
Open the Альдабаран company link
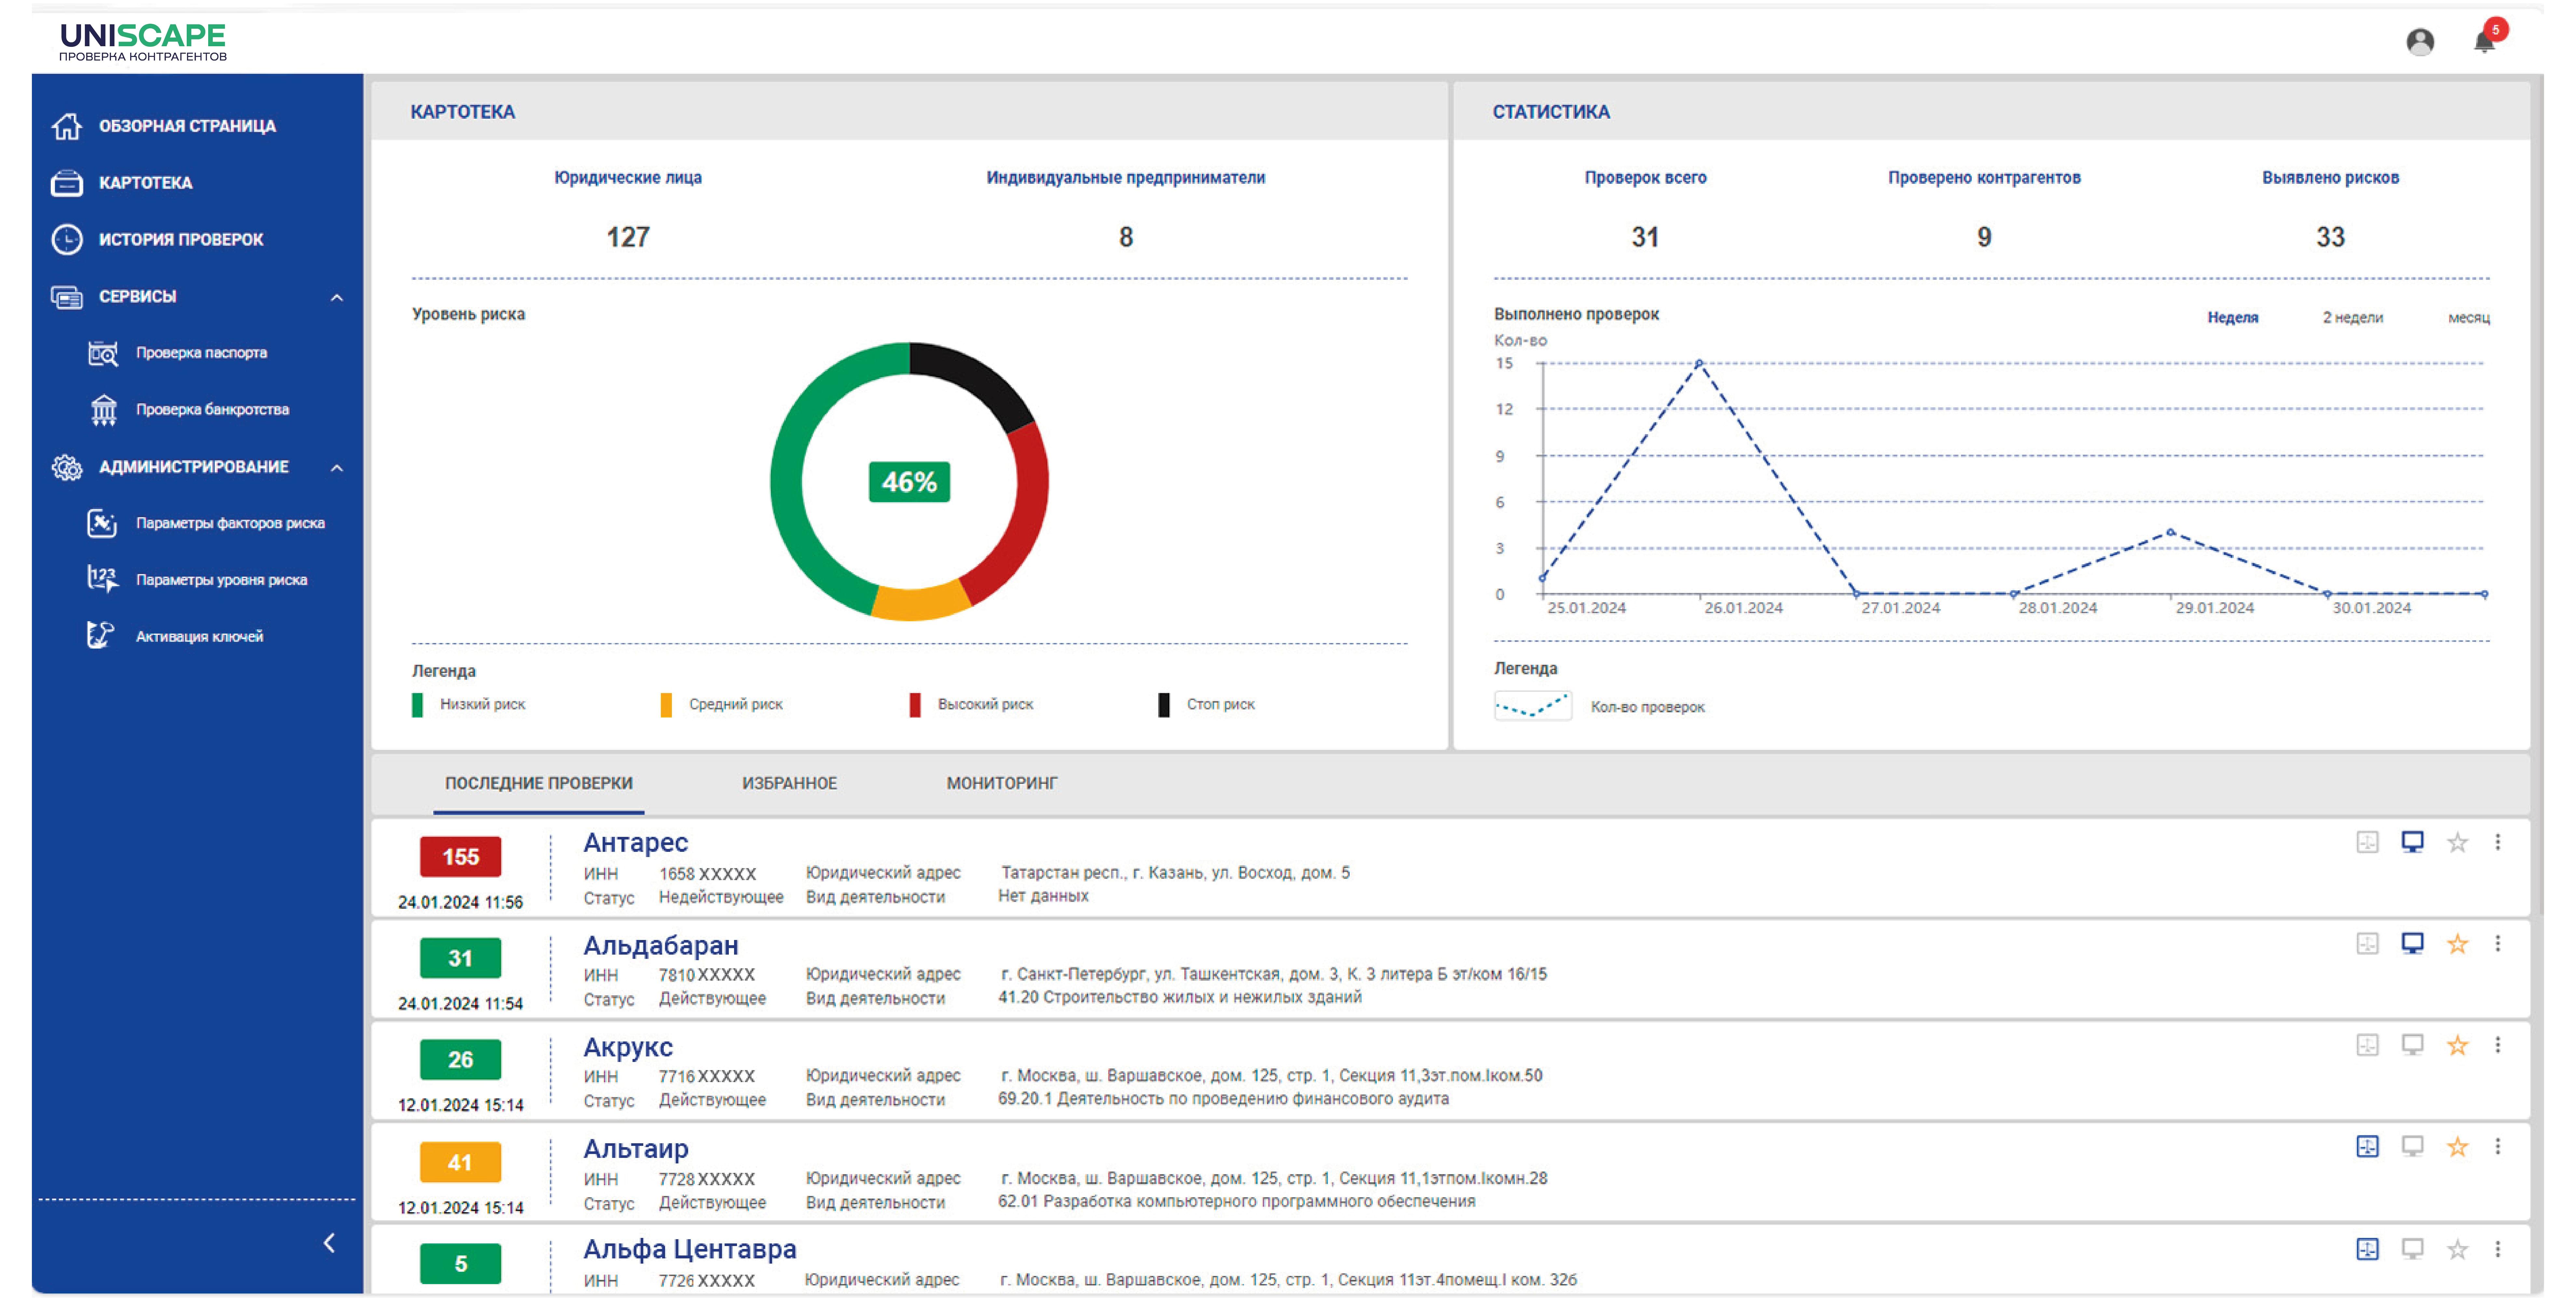660,945
